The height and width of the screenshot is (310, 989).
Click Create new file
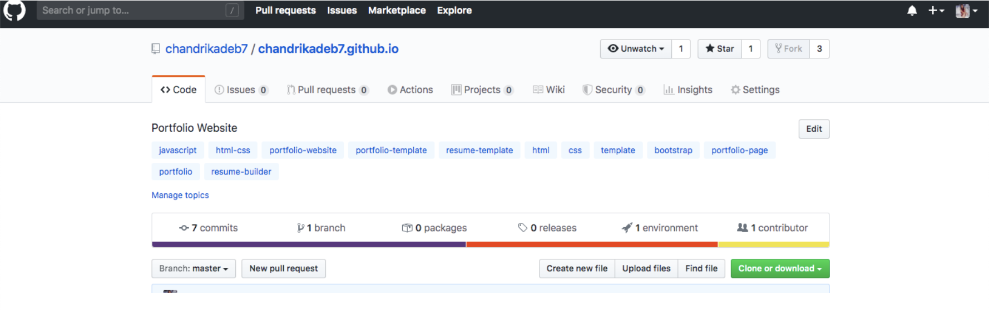[x=577, y=268]
